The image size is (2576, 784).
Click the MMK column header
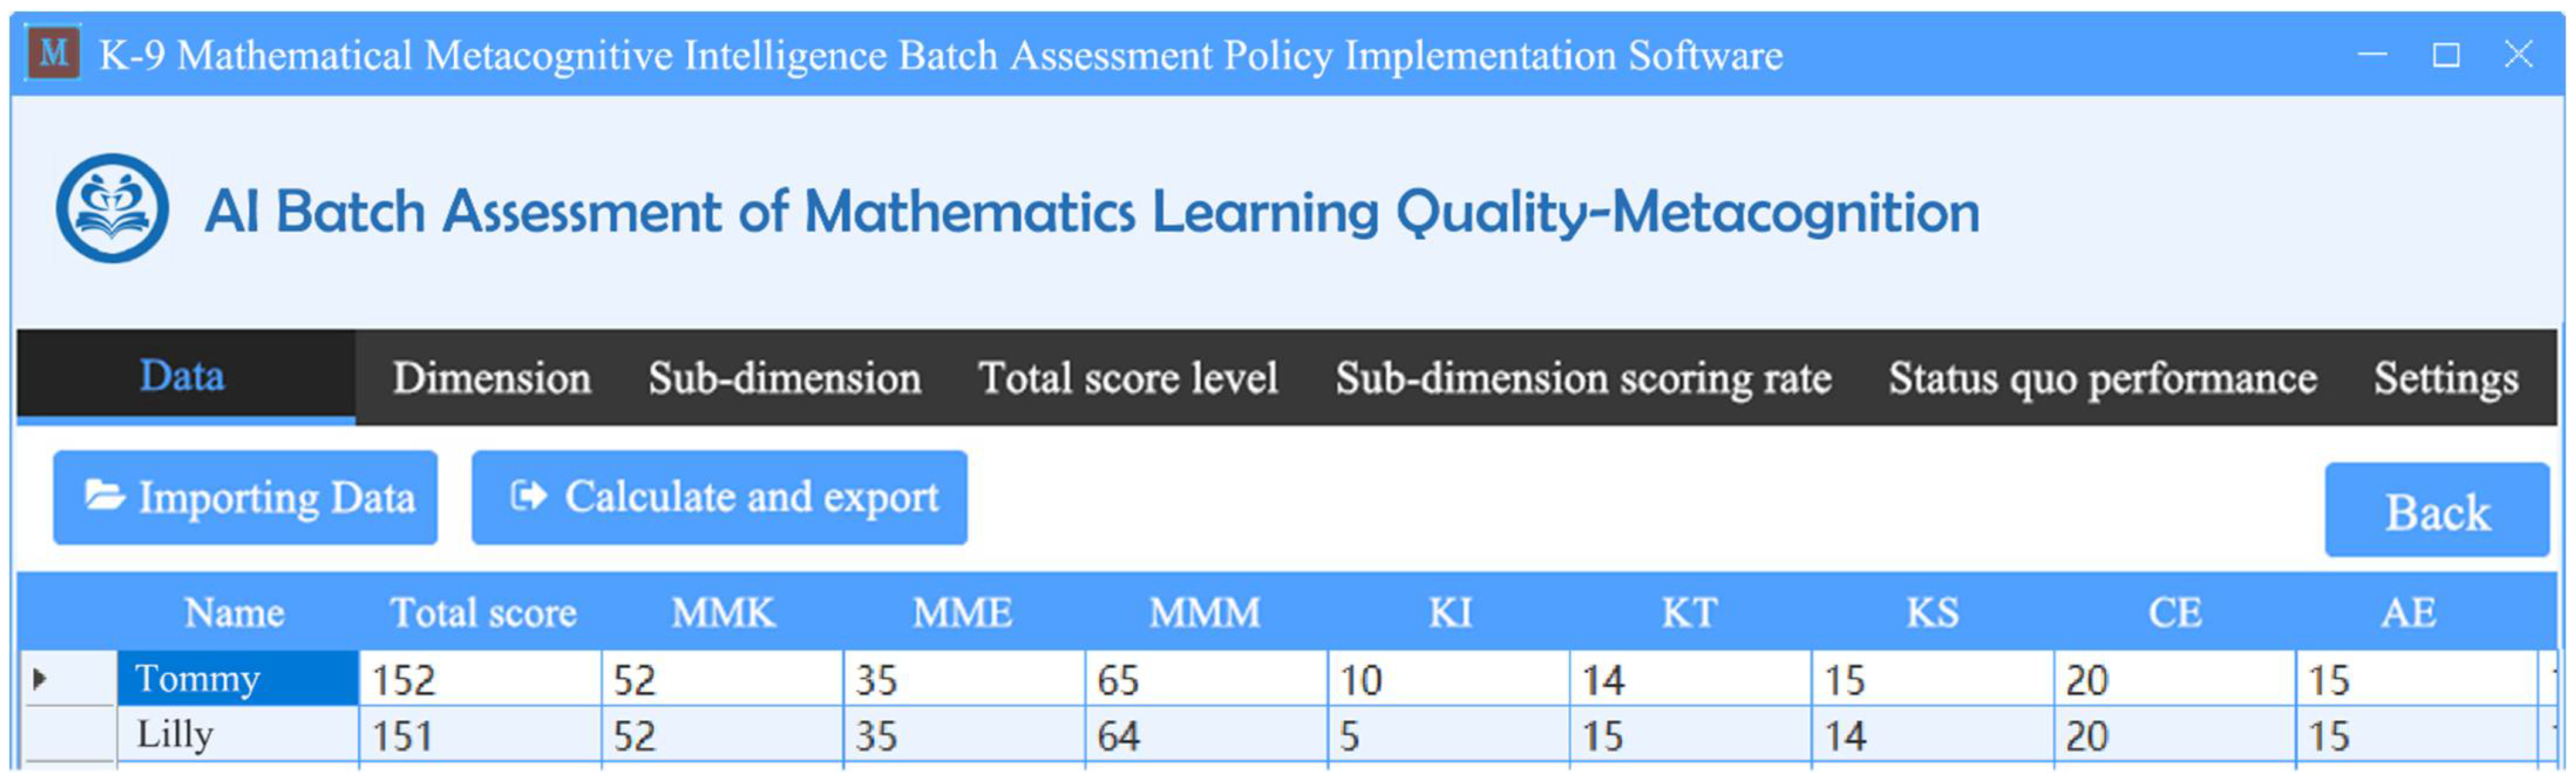tap(723, 612)
